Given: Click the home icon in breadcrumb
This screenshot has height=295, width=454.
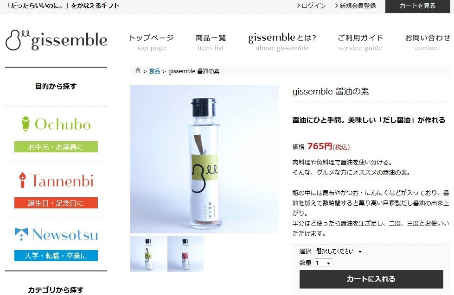Looking at the screenshot, I should 138,70.
